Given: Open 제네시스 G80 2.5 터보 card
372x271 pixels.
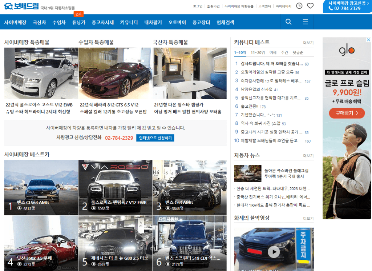Looking at the screenshot, I should pos(115,243).
